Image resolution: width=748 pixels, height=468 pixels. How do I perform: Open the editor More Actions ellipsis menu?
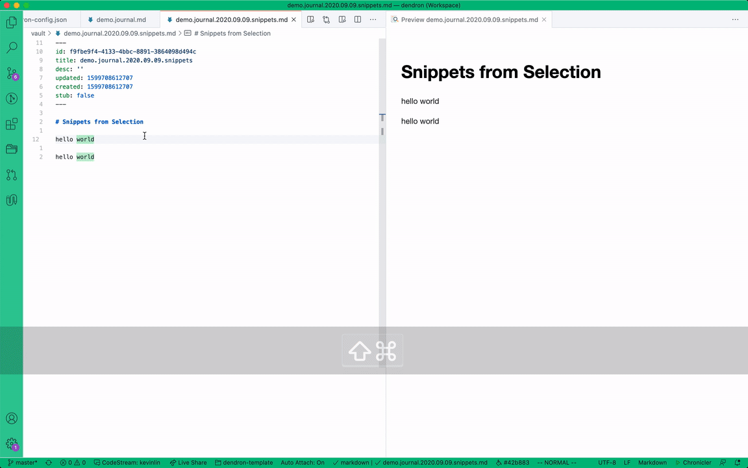coord(373,19)
